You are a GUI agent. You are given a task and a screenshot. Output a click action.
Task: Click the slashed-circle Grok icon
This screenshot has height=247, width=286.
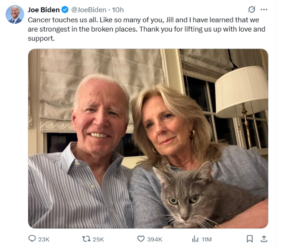(252, 9)
